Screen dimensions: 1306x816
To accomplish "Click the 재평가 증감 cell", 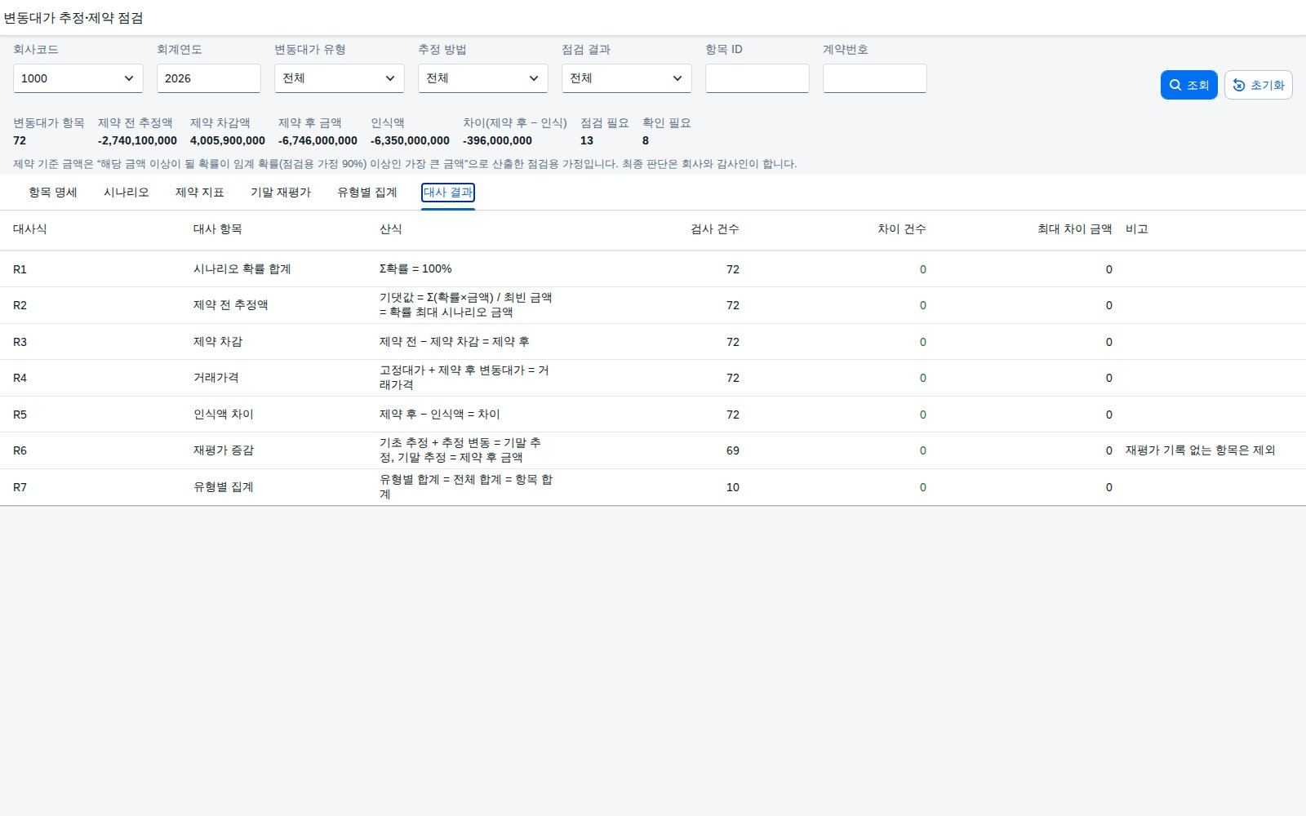I will 224,450.
